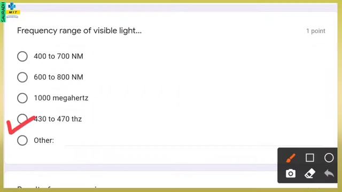This screenshot has width=342, height=192.
Task: Click the 1 point indicator
Action: [316, 31]
